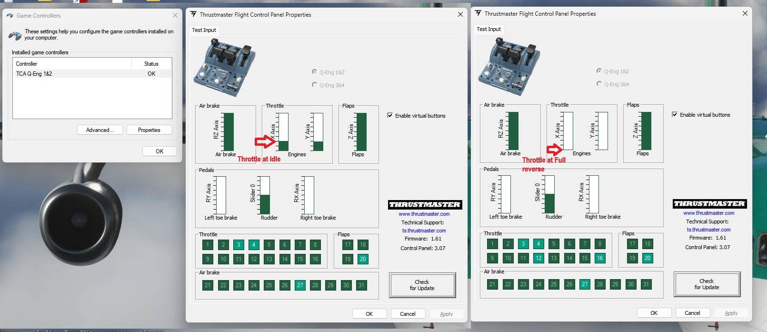
Task: Click Z Axis flaps bar in left panel
Action: (361, 132)
